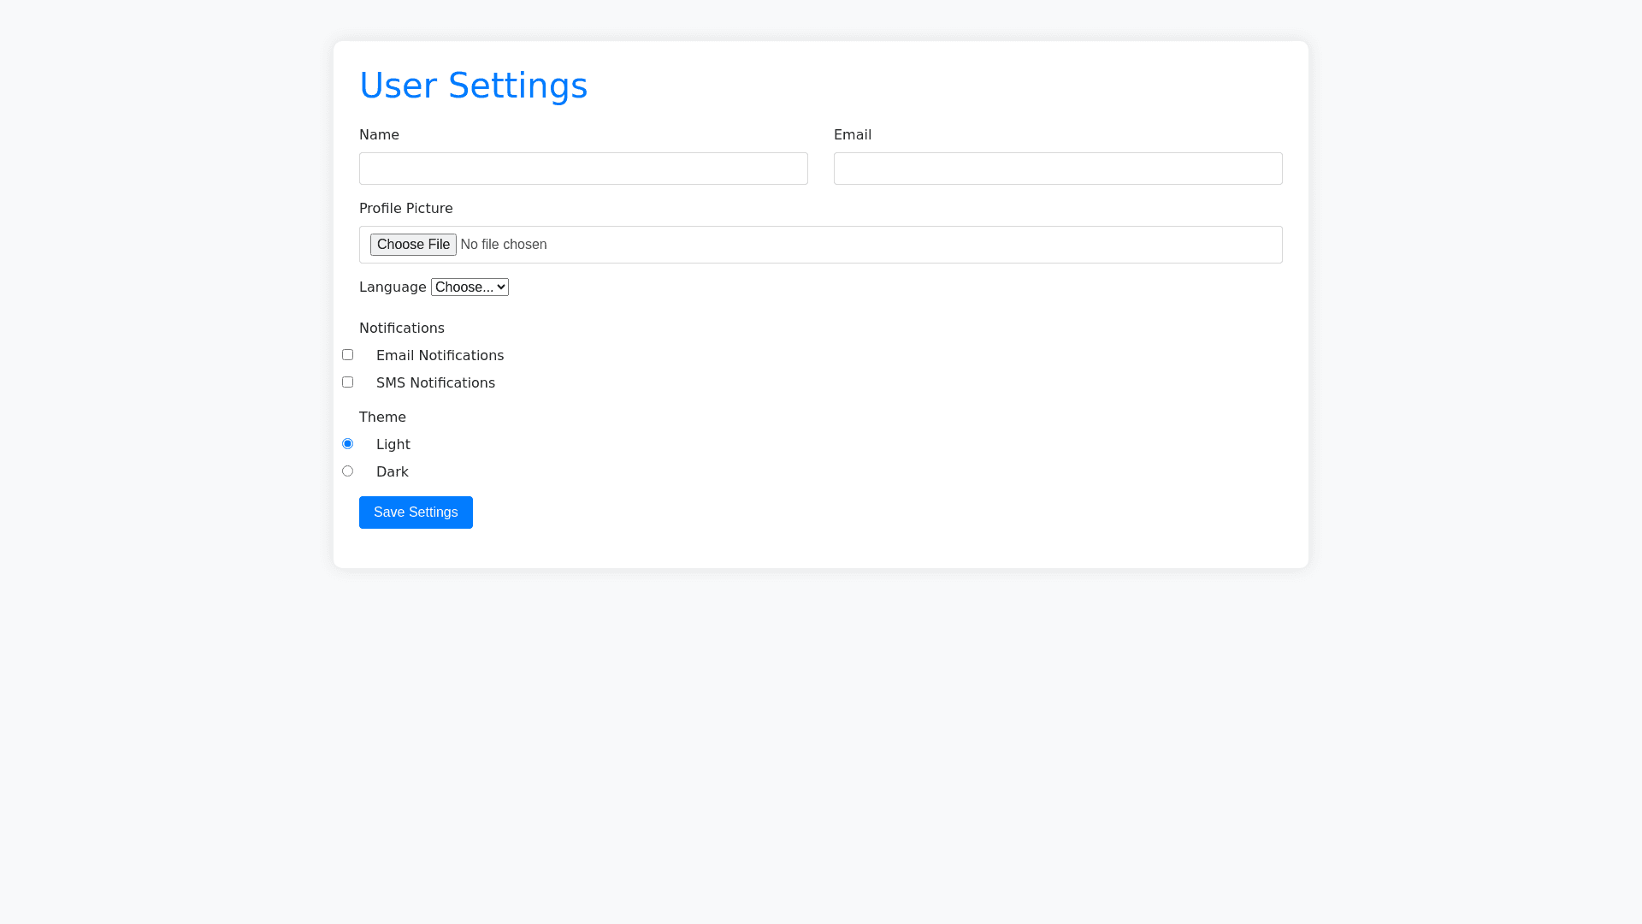Click the 'Light' label text
This screenshot has height=924, width=1642.
coord(393,445)
